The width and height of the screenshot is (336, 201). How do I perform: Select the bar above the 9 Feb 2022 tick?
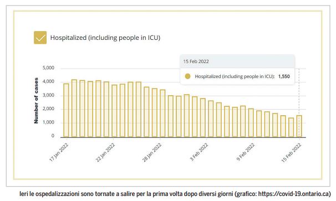[x=251, y=123]
